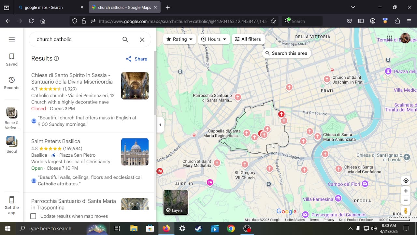The image size is (417, 235).
Task: Open the Google account profile picture
Action: pos(405,38)
